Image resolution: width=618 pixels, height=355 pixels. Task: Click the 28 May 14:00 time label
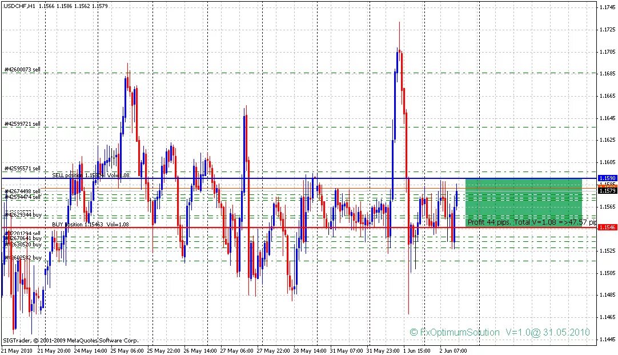[310, 350]
